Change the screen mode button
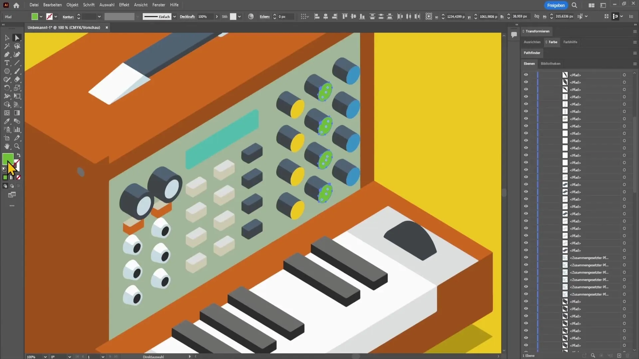 point(12,195)
